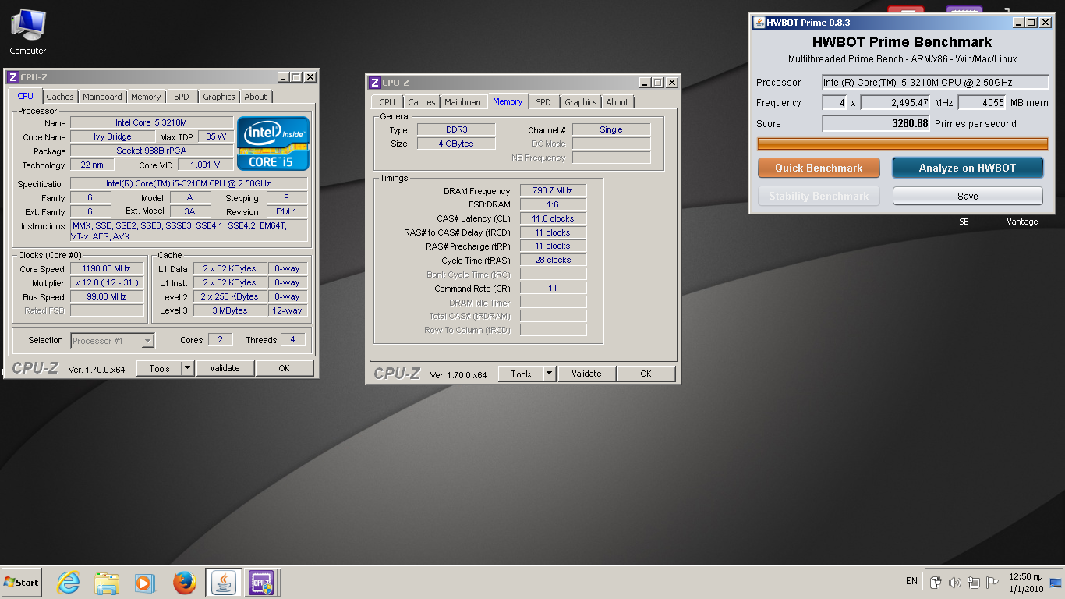1065x599 pixels.
Task: Click Save in HWBOT Prime
Action: [968, 196]
